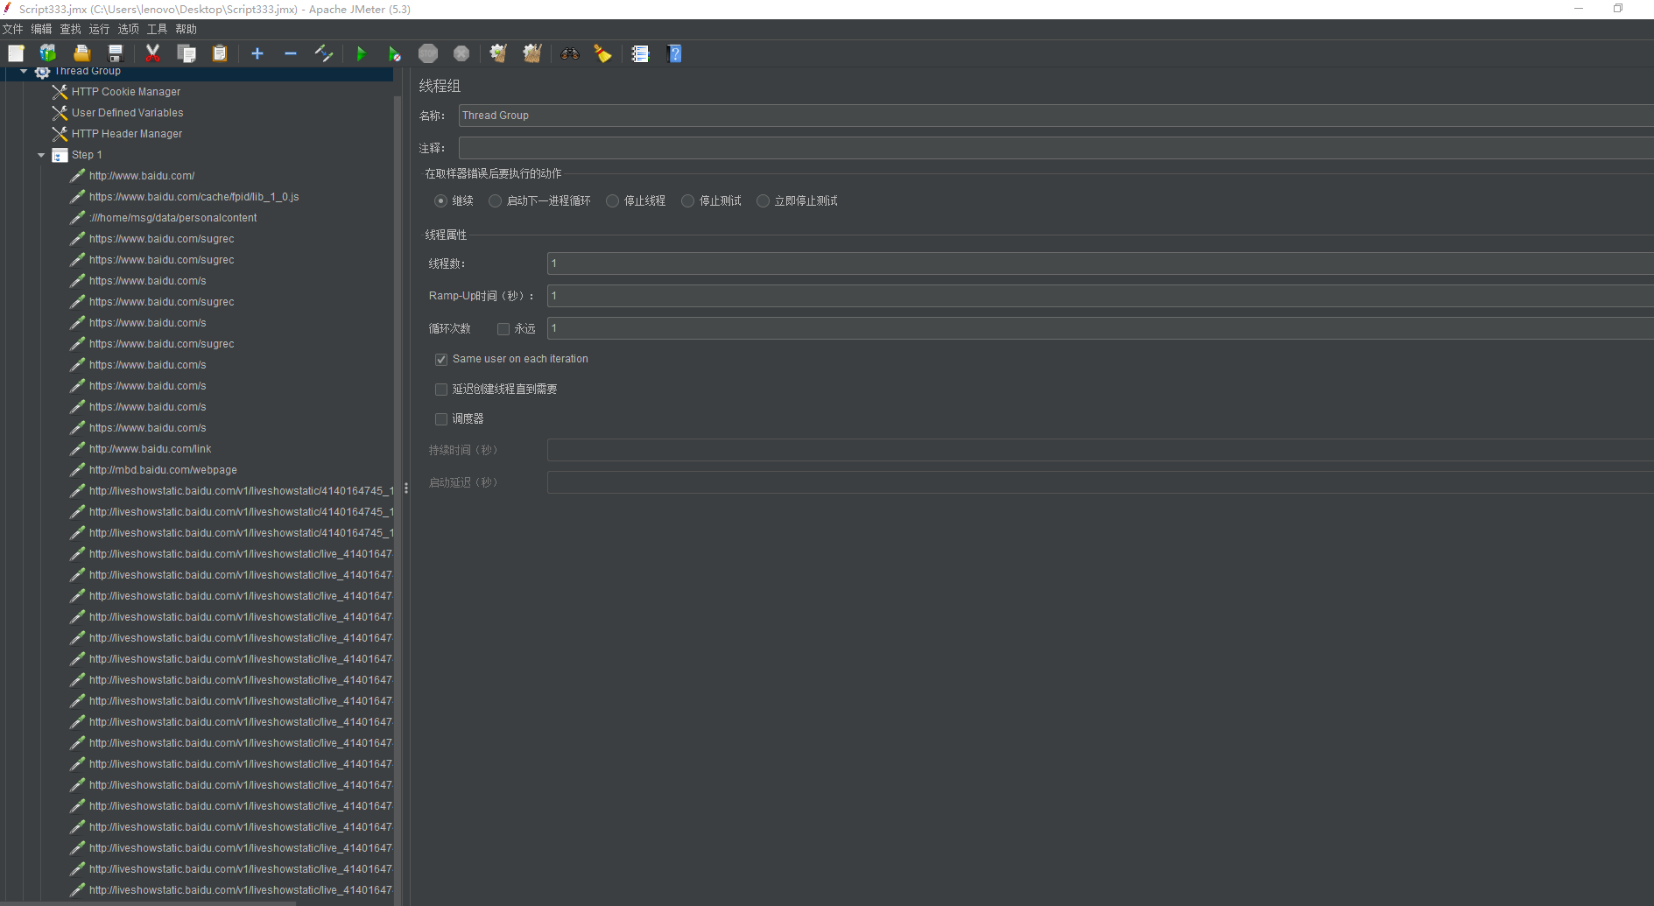The image size is (1654, 906).
Task: Open the Templates icon in toolbar
Action: click(x=48, y=53)
